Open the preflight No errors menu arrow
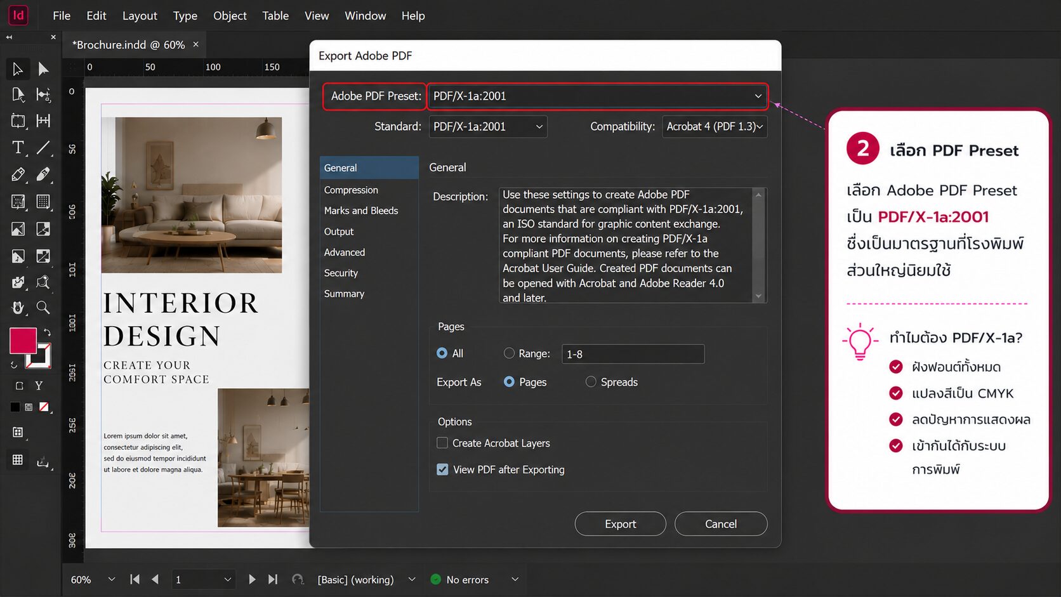Screen dimensions: 1061x597 pyautogui.click(x=515, y=579)
